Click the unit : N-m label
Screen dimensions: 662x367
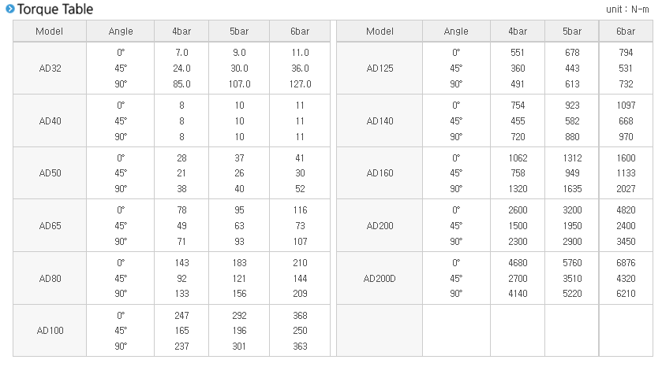click(627, 9)
